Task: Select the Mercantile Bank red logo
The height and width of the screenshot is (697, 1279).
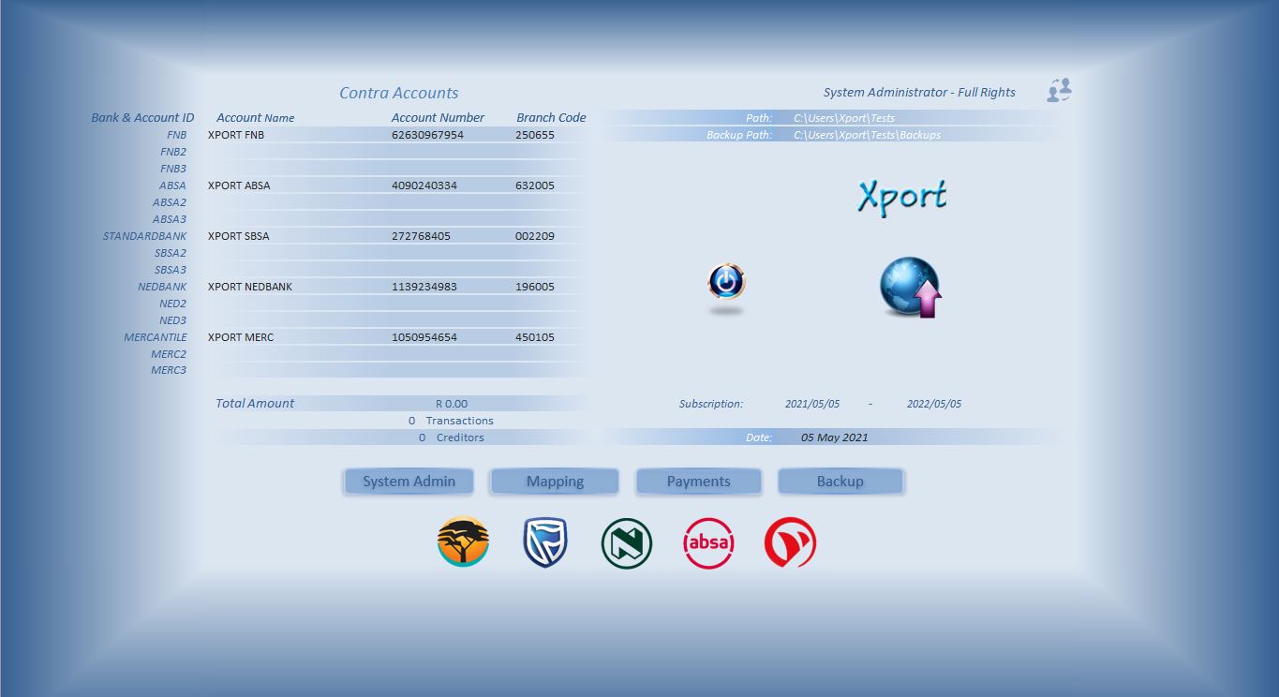Action: pos(790,543)
